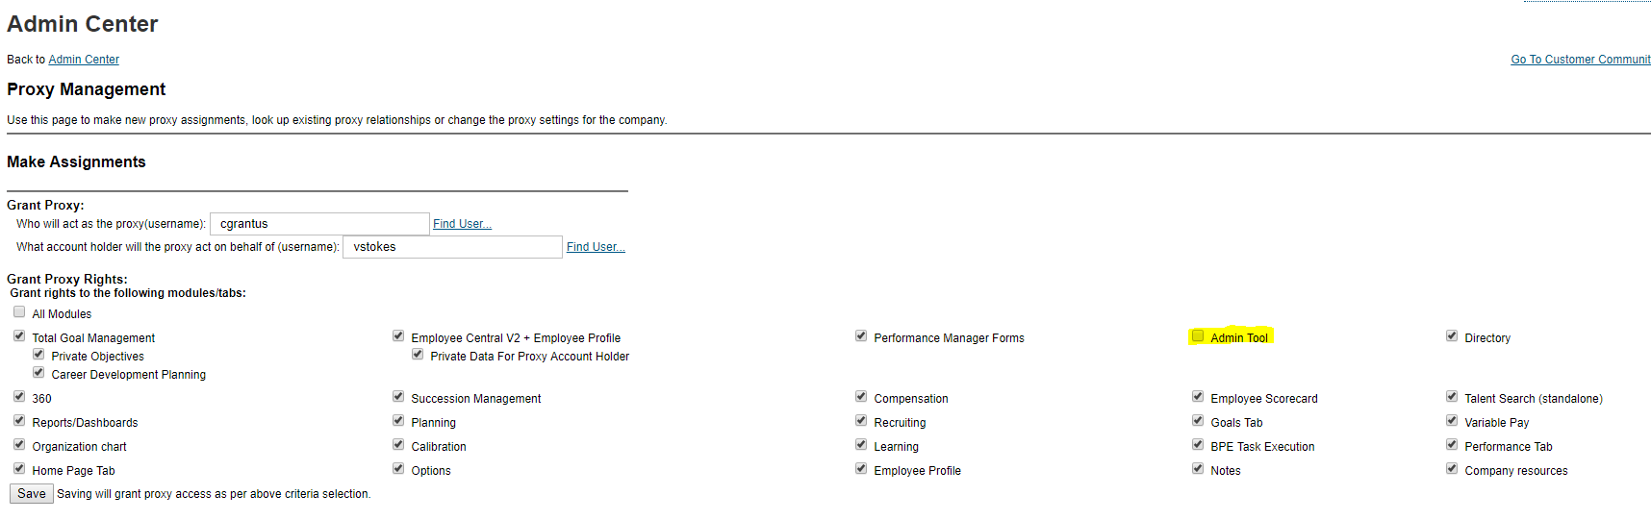
Task: Uncheck Performance Manager Forms
Action: [x=861, y=336]
